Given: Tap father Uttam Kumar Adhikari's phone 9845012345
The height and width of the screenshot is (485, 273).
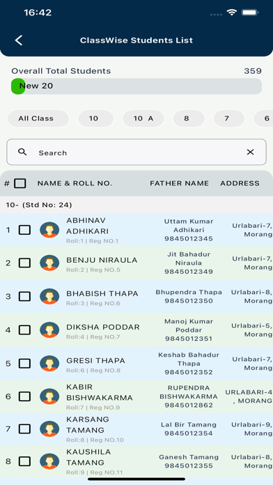Looking at the screenshot, I should click(x=189, y=239).
